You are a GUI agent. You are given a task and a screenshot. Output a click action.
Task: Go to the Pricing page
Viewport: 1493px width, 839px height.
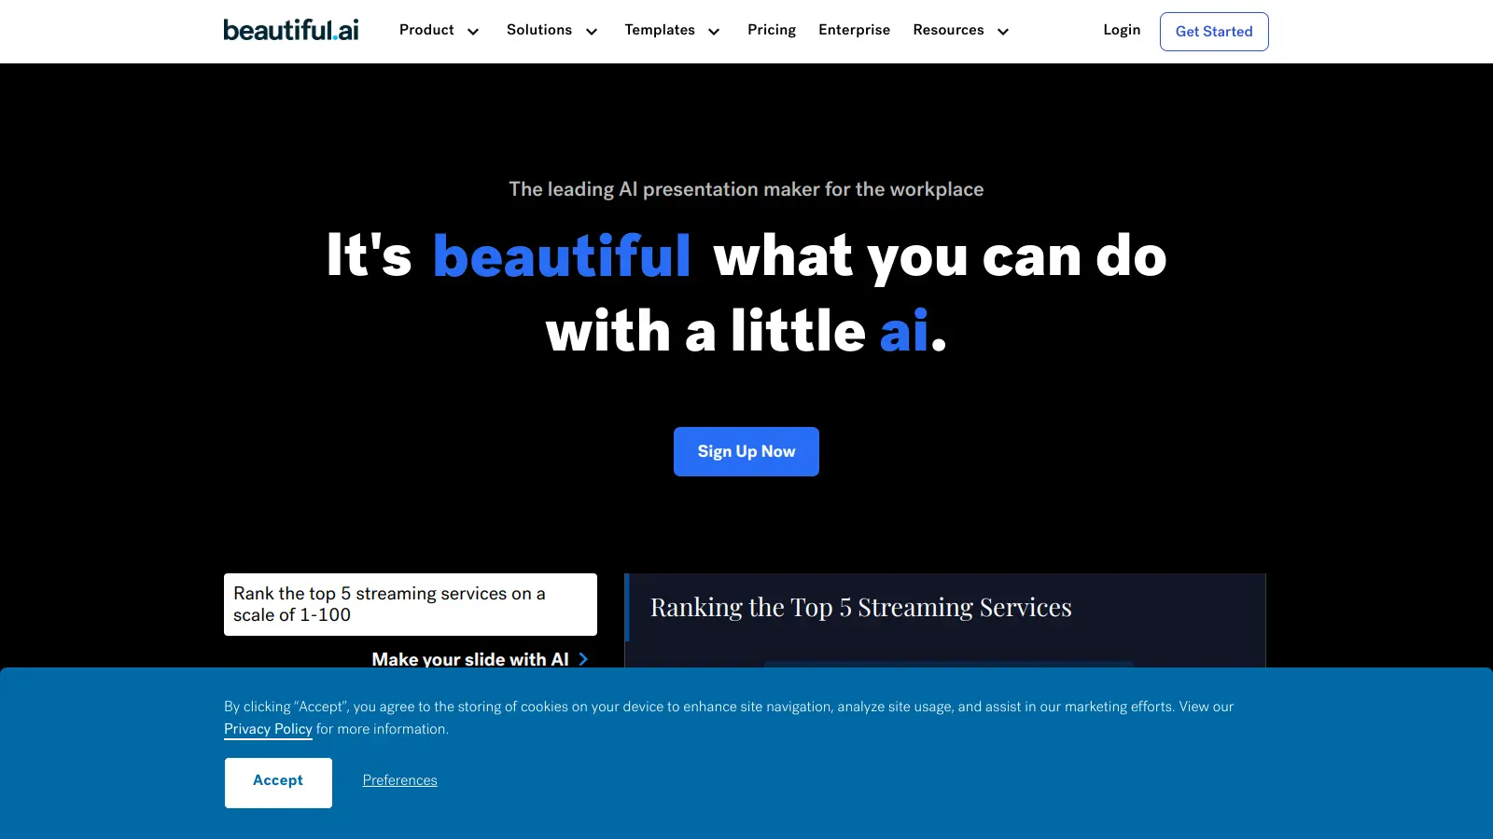(772, 30)
